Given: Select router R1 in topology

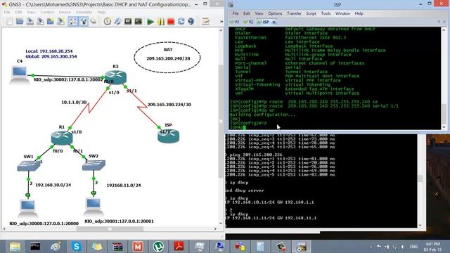Looking at the screenshot, I should [62, 138].
